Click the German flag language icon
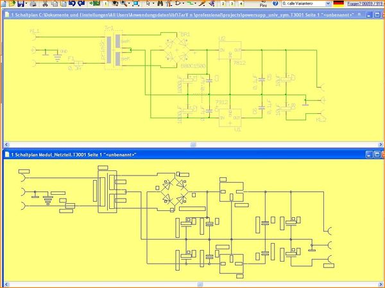 (338, 4)
